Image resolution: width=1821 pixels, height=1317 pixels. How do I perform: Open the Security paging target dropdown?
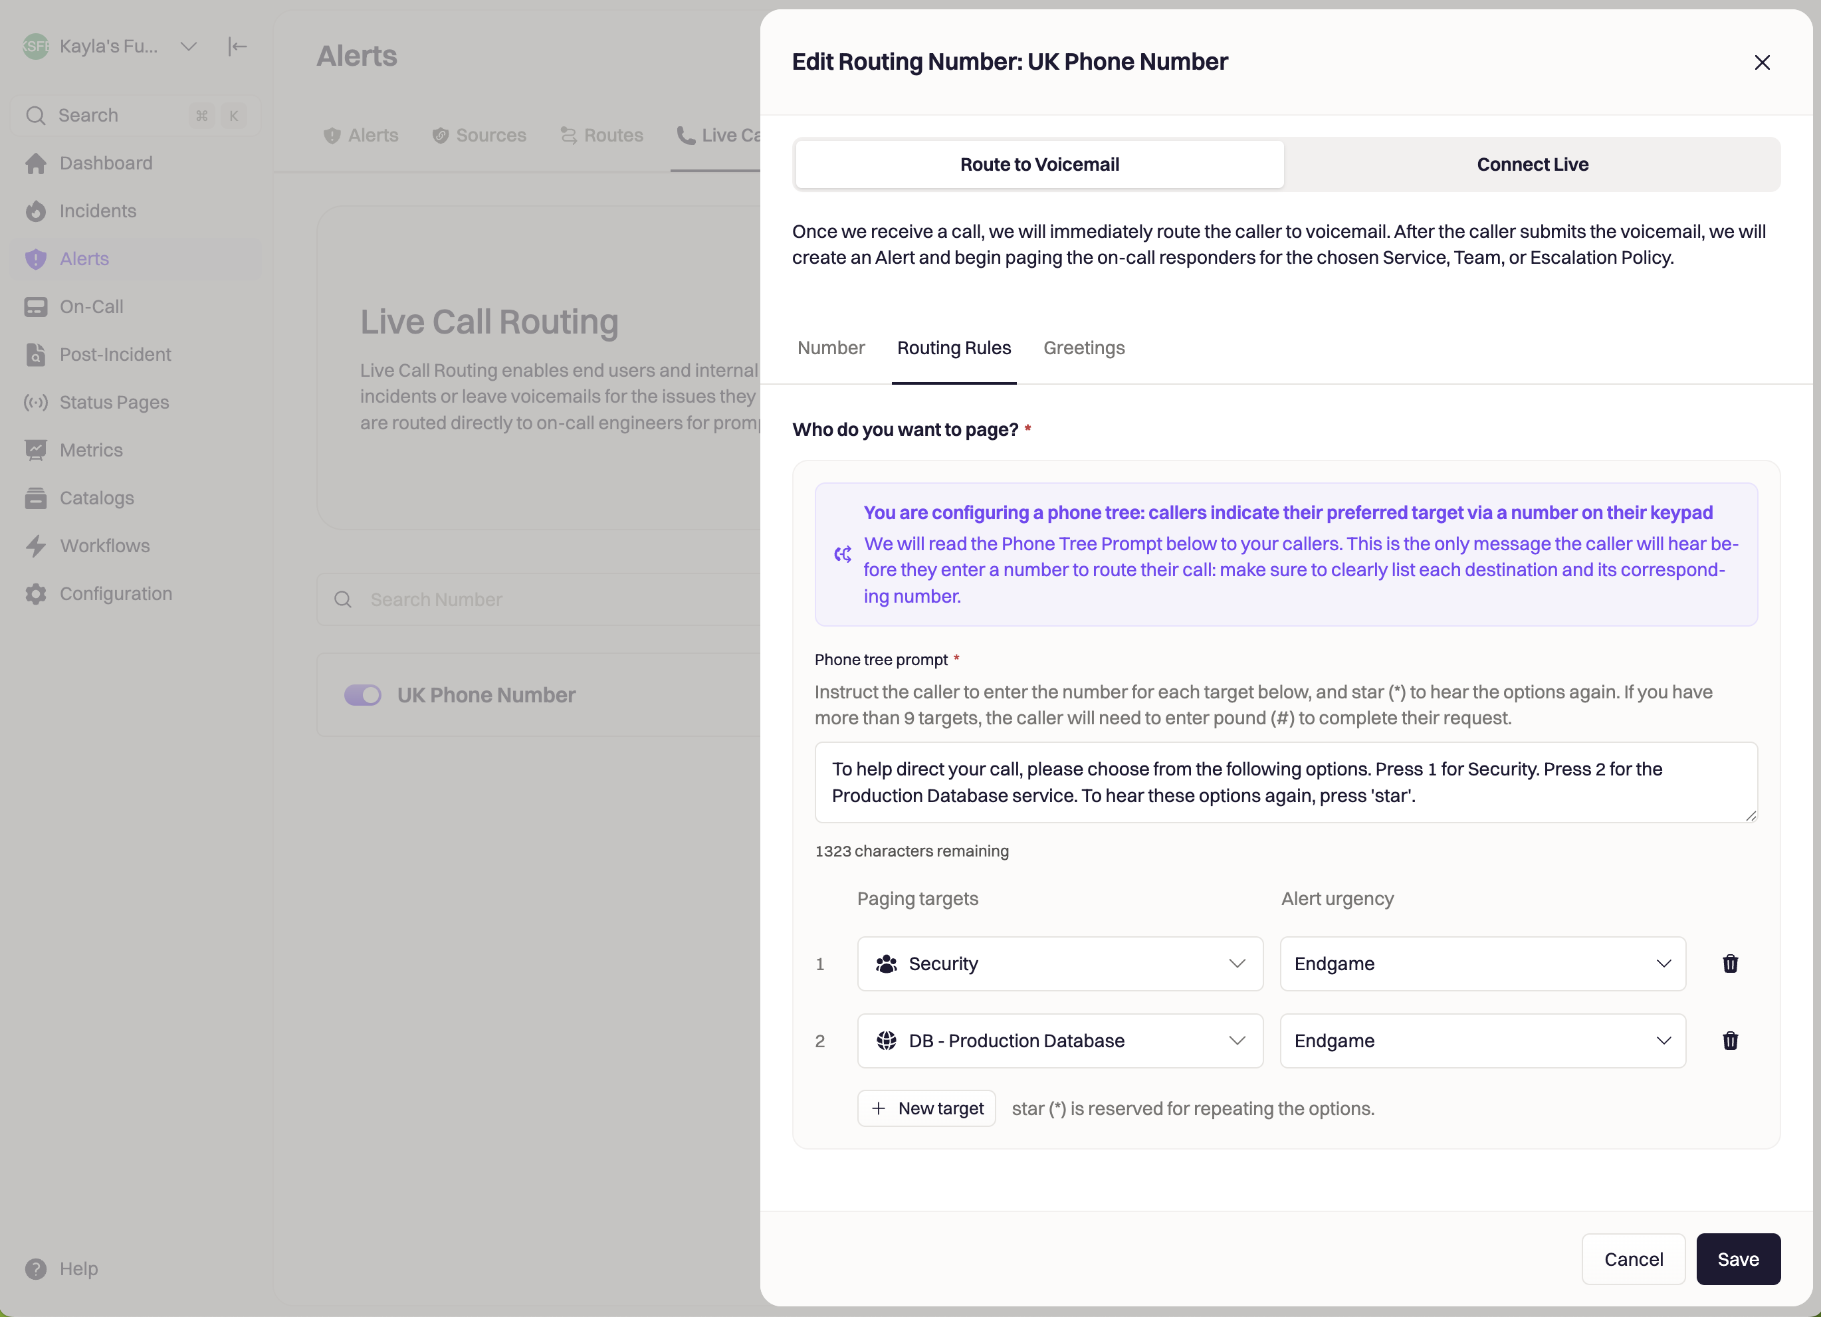1059,963
